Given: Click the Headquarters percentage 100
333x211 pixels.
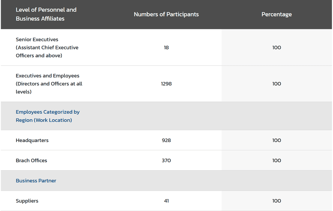Looking at the screenshot, I should tap(276, 140).
